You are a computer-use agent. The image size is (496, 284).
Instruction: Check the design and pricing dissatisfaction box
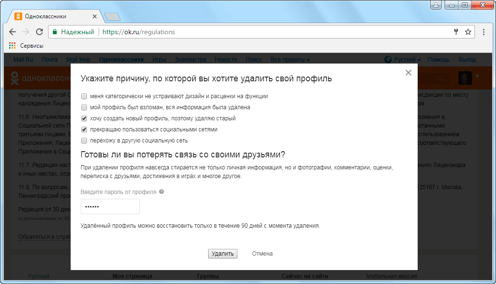[84, 96]
